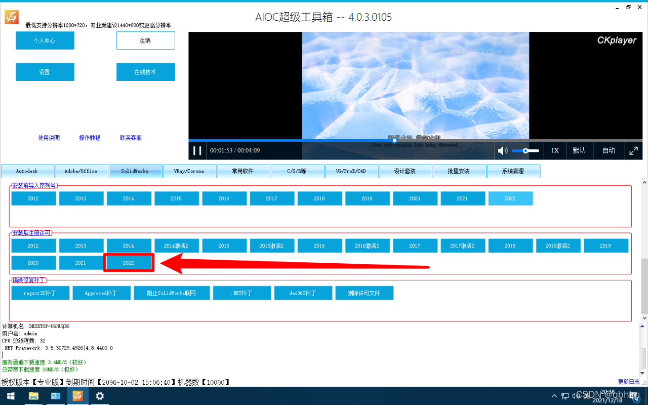Mute the video with the speaker icon
This screenshot has height=405, width=648.
point(502,150)
